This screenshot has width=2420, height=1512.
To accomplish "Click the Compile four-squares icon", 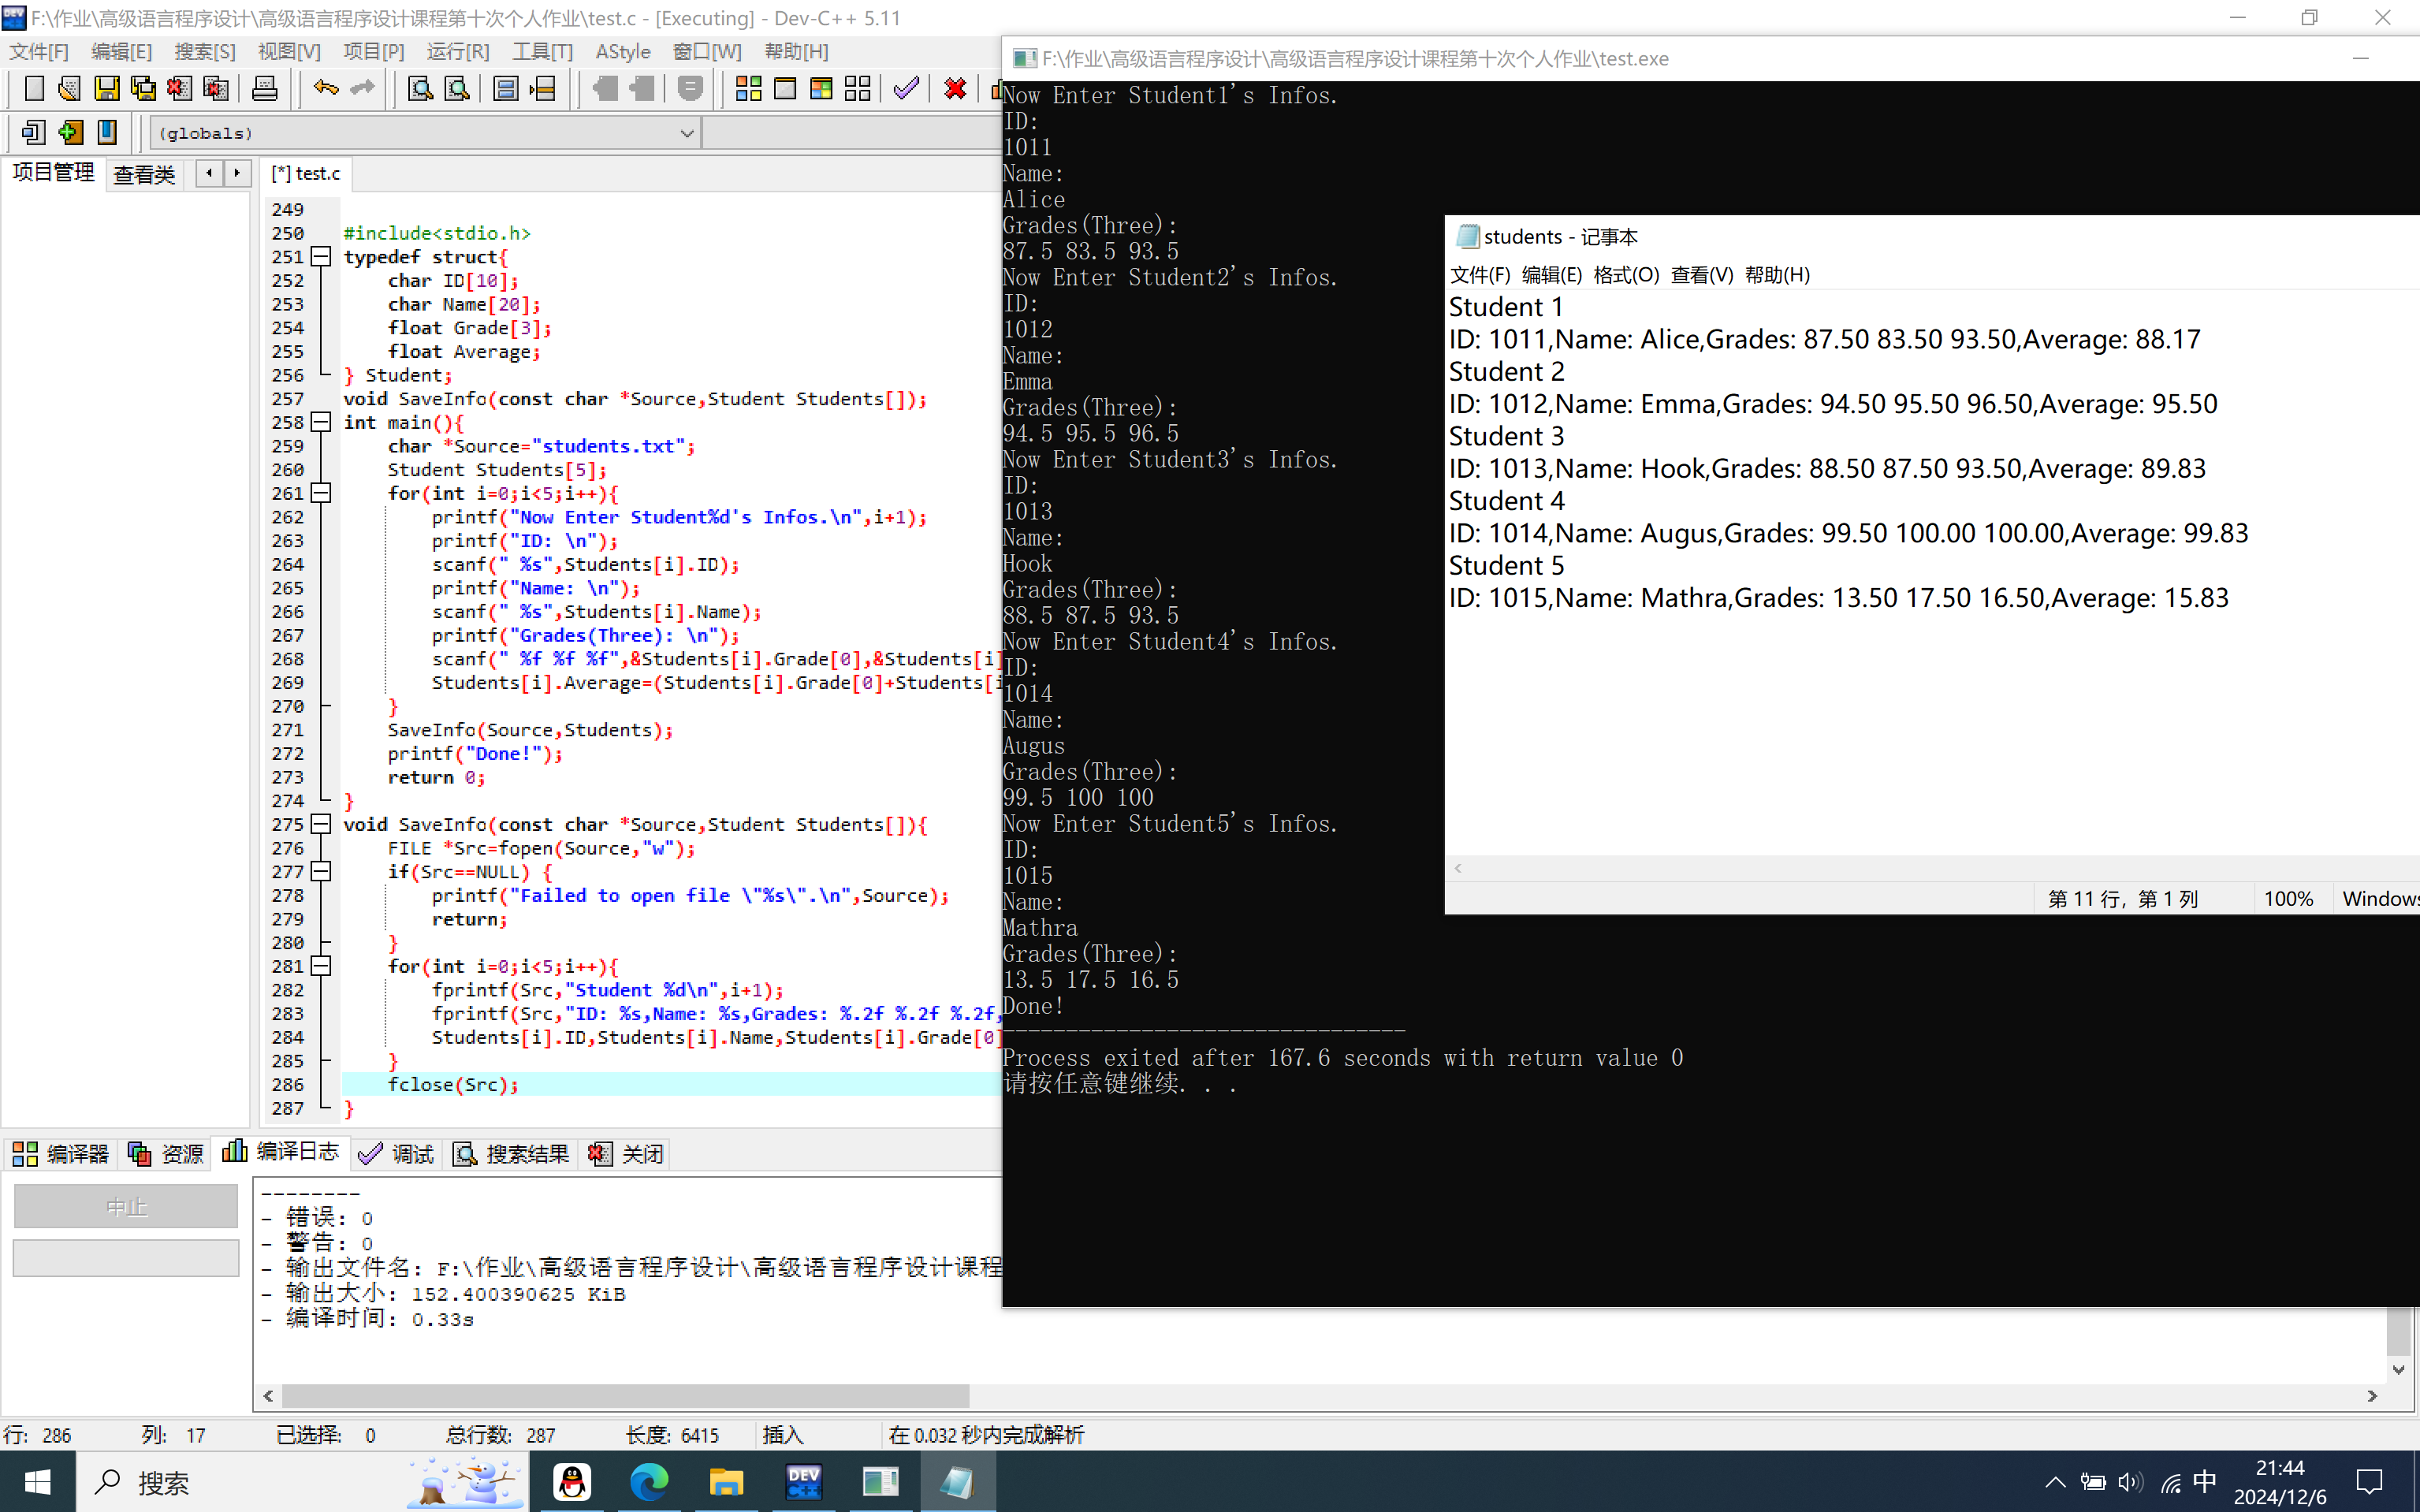I will (x=748, y=88).
